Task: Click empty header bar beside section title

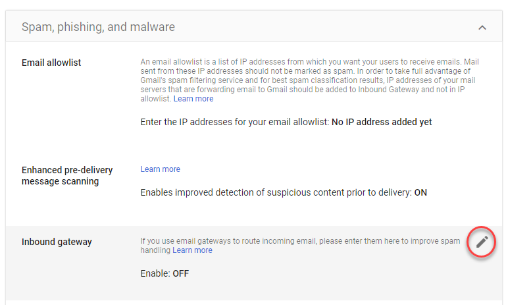Action: (322, 27)
